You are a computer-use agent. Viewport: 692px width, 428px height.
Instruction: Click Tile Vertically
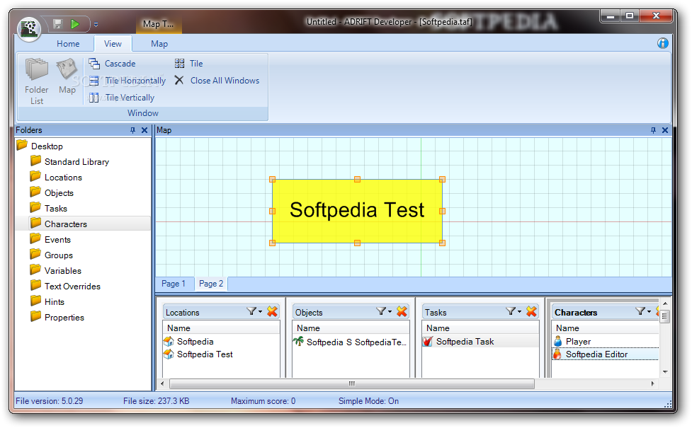(122, 98)
